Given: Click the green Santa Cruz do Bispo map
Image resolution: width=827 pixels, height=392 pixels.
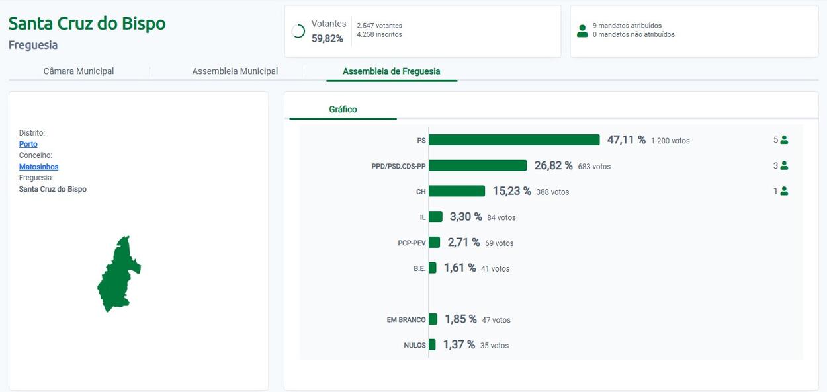Looking at the screenshot, I should (118, 274).
